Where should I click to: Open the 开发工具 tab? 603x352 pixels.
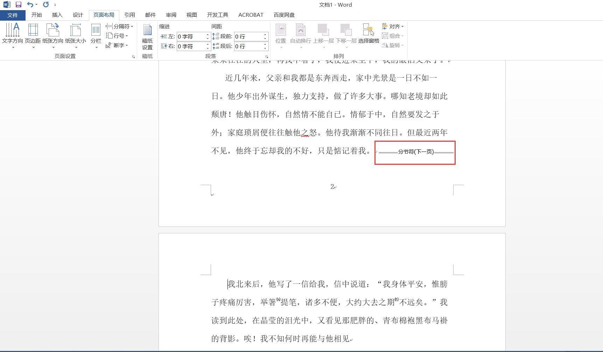click(x=218, y=15)
